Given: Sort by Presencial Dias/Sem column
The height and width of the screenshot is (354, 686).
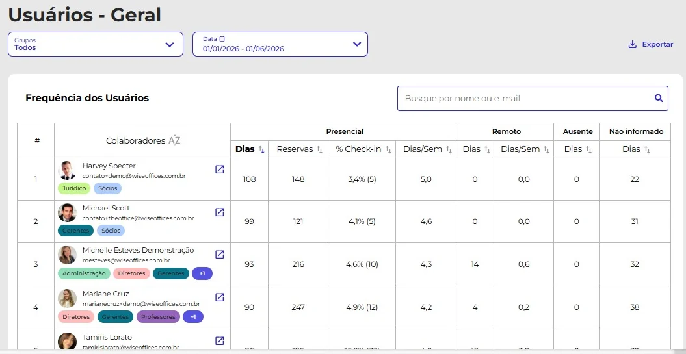Looking at the screenshot, I should click(x=449, y=149).
